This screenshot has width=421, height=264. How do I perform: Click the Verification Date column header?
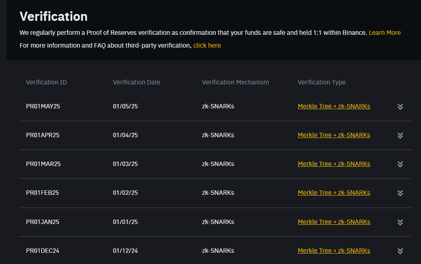136,82
